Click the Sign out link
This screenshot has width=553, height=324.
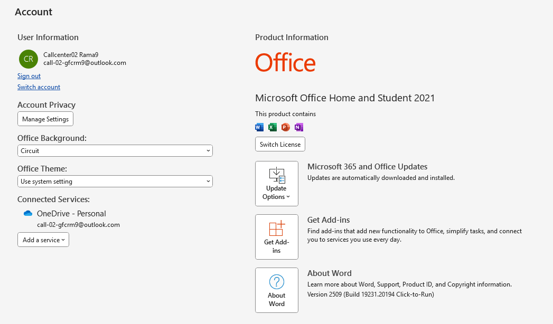[29, 76]
